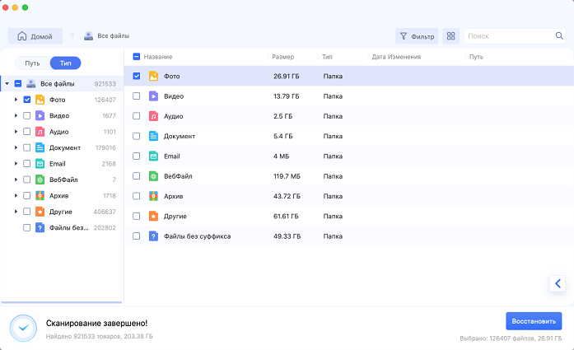574x350 pixels.
Task: Click the grid view icon next to Фильтр
Action: [450, 36]
